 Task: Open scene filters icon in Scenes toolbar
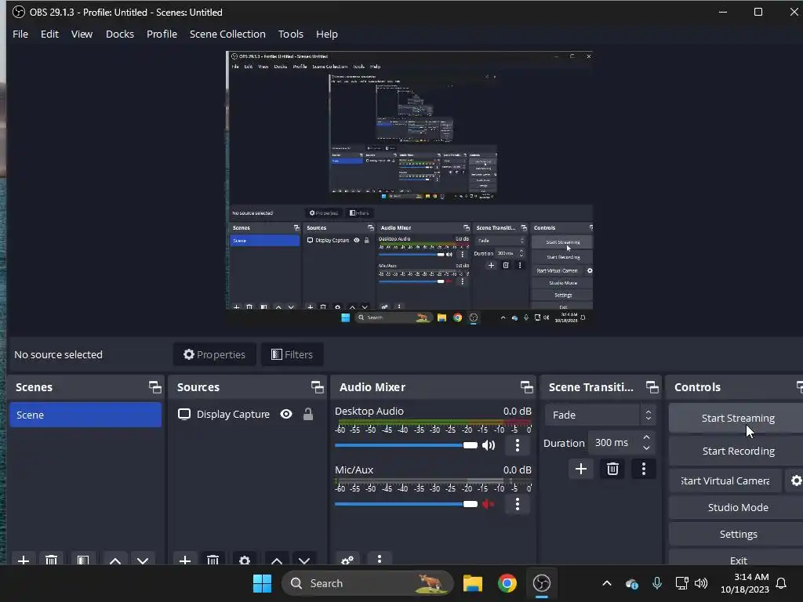pyautogui.click(x=83, y=560)
